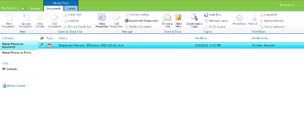Image resolution: width=304 pixels, height=137 pixels.
Task: Click Cancel Approval
Action: coord(272,27)
